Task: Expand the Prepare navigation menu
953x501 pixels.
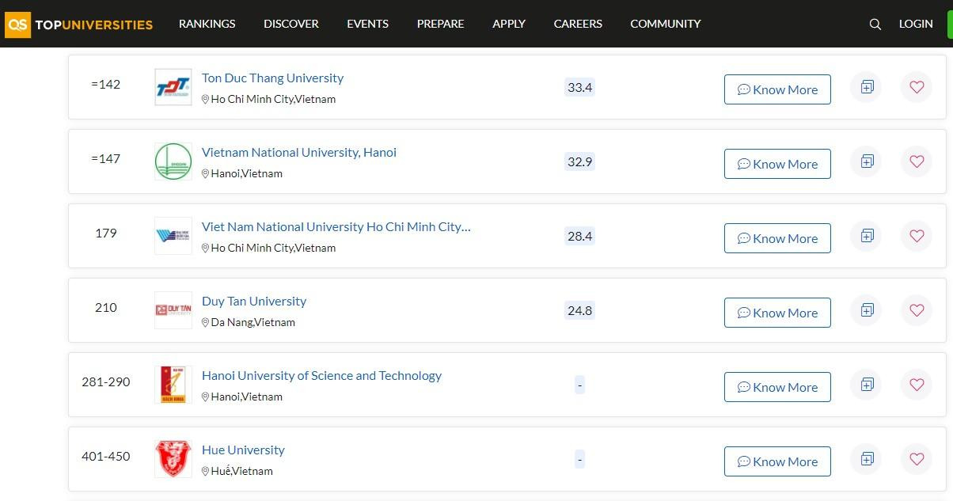Action: coord(440,24)
